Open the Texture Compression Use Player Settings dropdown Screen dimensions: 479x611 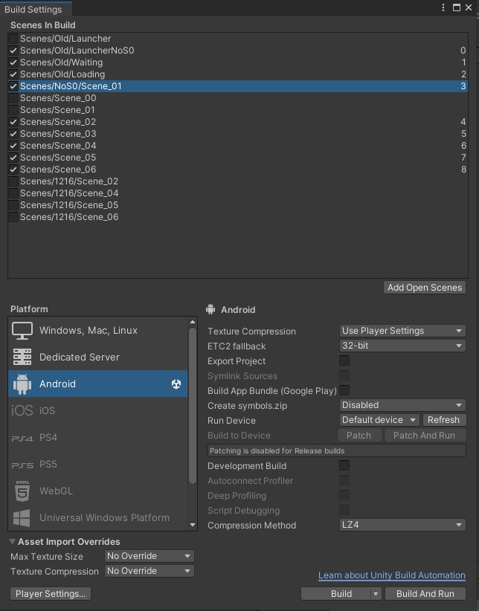402,332
